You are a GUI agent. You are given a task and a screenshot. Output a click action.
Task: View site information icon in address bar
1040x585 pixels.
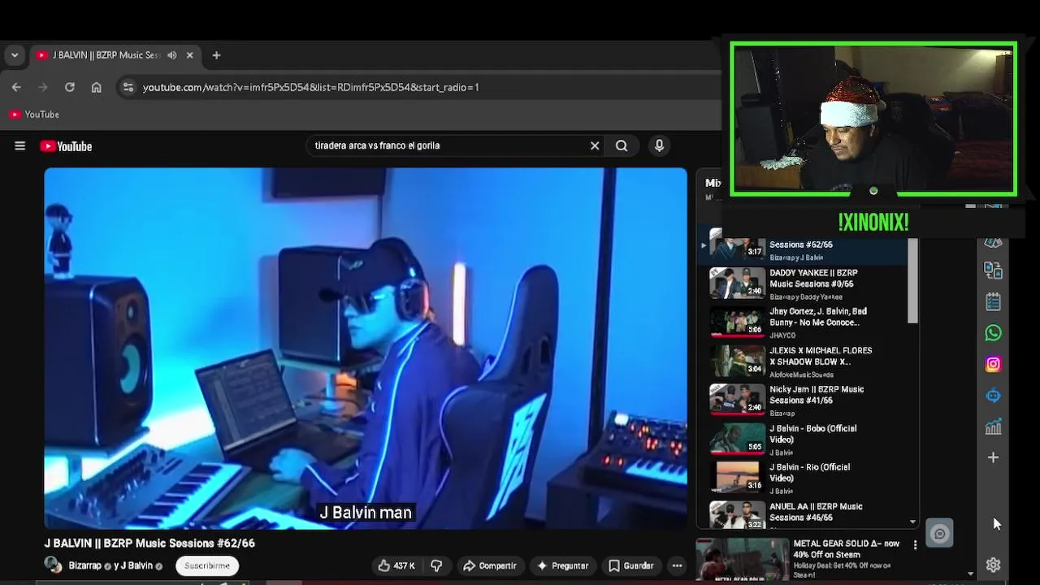tap(128, 87)
